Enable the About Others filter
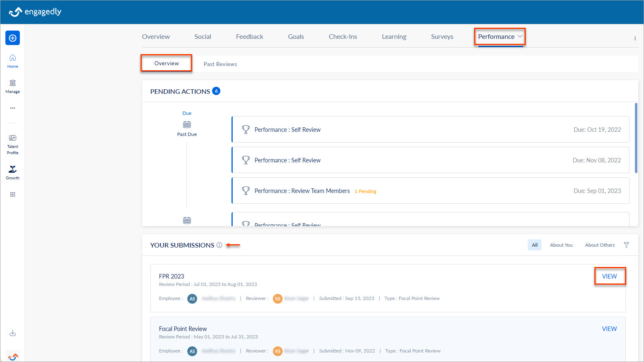644x362 pixels. [x=600, y=245]
